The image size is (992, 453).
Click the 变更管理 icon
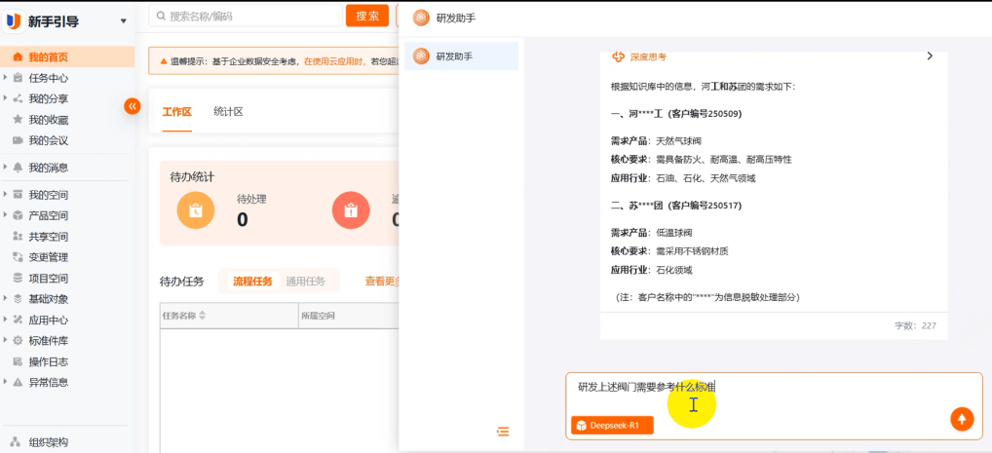[x=18, y=257]
